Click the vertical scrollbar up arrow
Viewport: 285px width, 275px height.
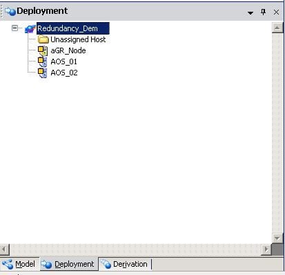[277, 28]
